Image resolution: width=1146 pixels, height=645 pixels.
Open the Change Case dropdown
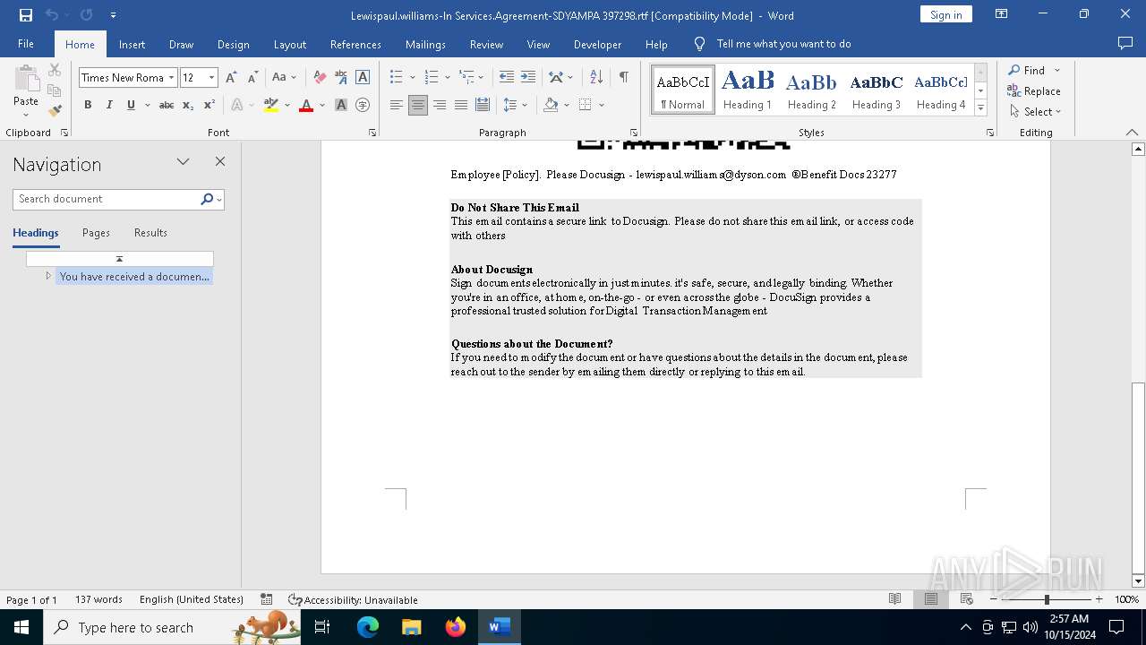click(x=285, y=78)
